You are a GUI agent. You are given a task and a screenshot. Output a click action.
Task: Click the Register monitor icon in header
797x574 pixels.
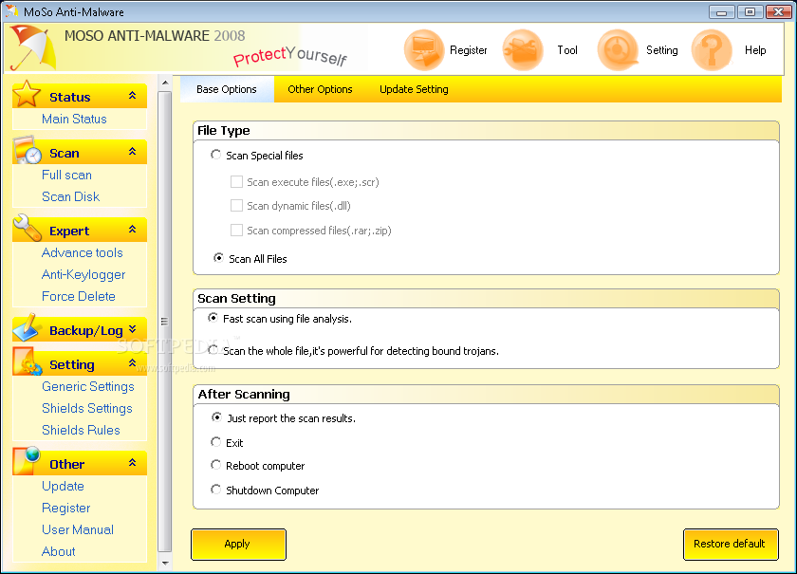pyautogui.click(x=423, y=50)
